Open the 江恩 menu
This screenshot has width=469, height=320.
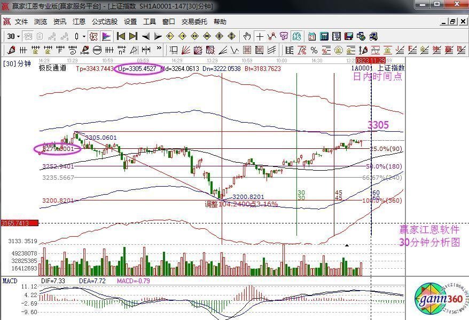point(79,22)
